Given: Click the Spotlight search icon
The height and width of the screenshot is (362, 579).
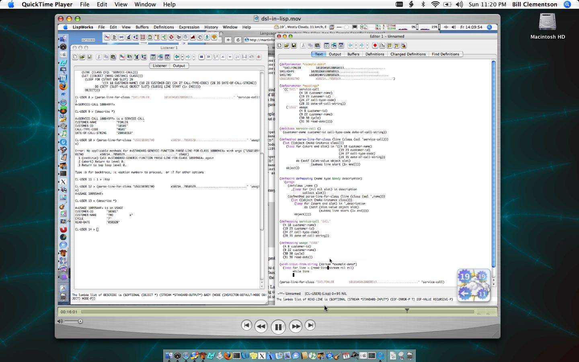Looking at the screenshot, I should pyautogui.click(x=567, y=4).
